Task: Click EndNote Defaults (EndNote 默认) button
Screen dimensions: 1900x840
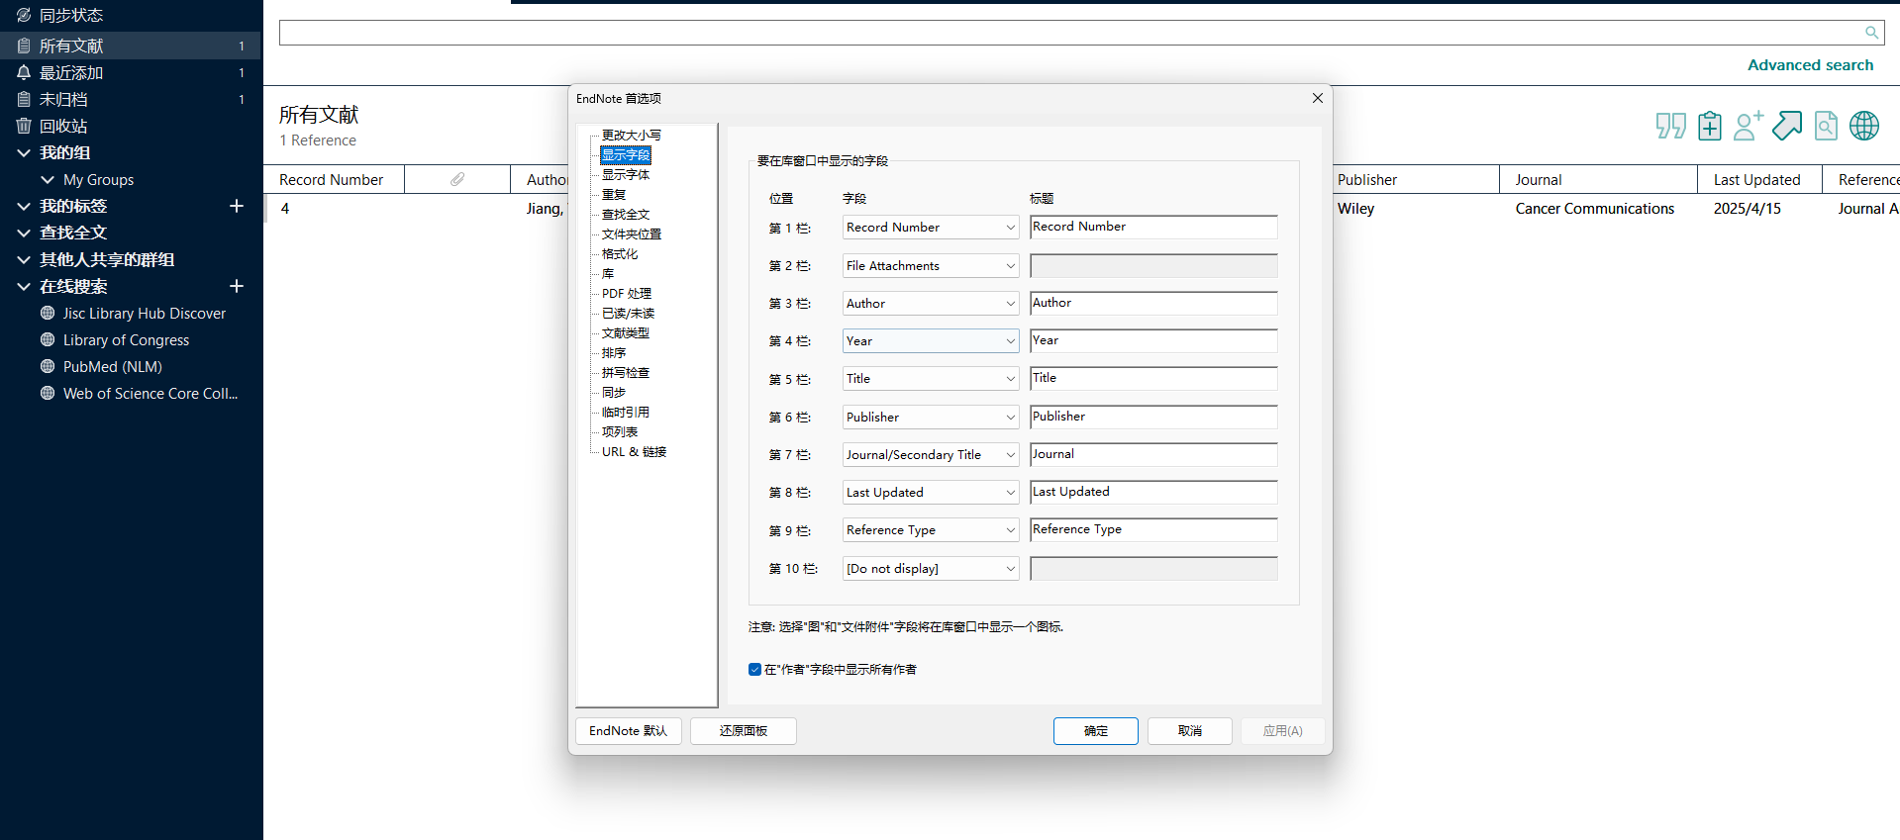Action: pyautogui.click(x=629, y=731)
